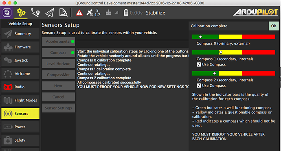
Task: Click the Compass green status dot
Action: 72,53
